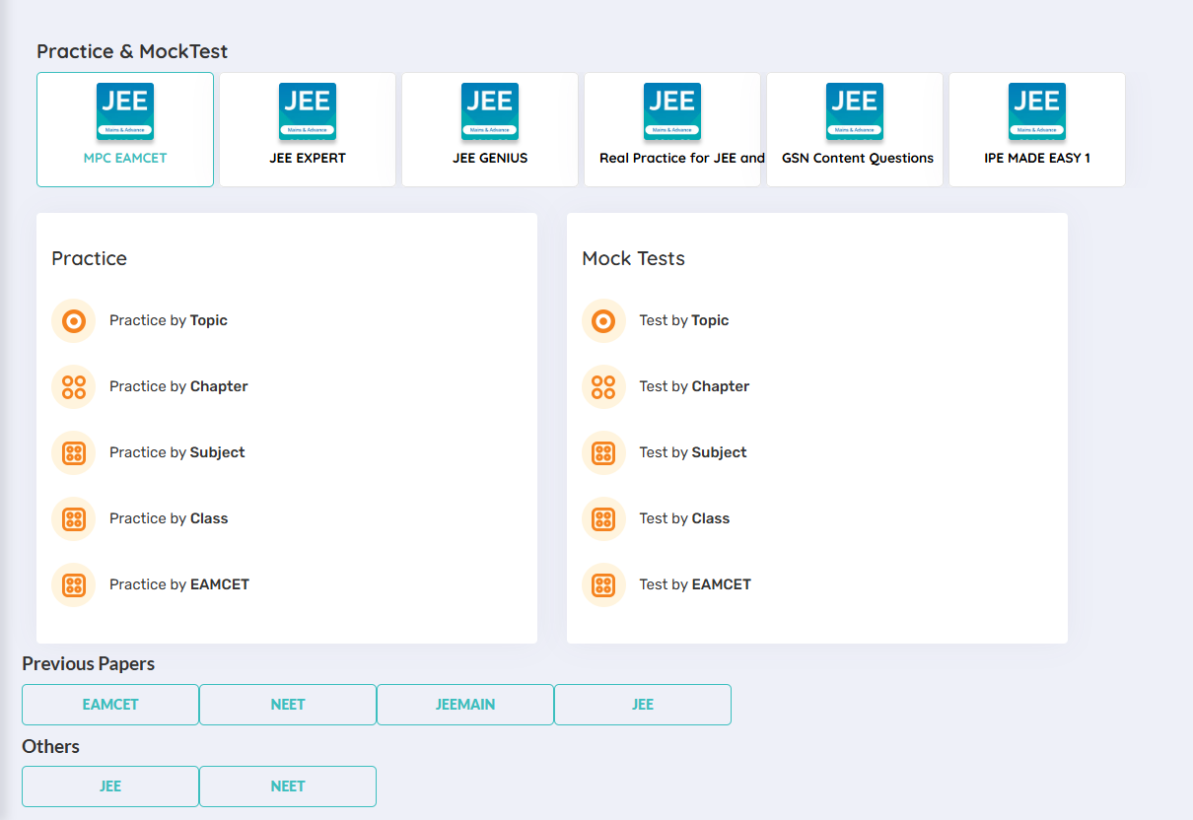
Task: Click the target icon beside Practice by Topic
Action: coord(74,321)
